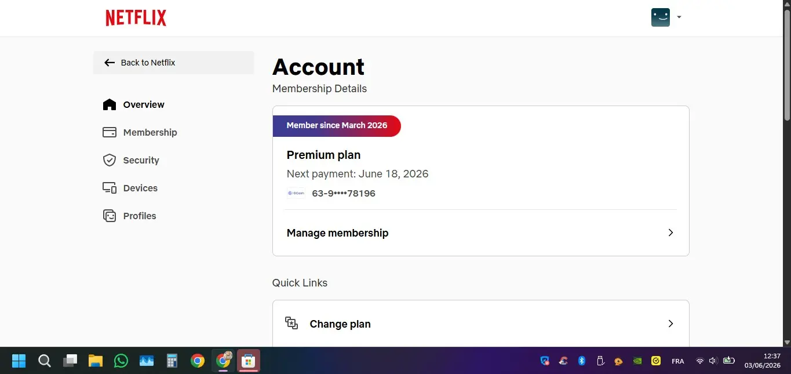Click the back arrow icon in the sidebar
Image resolution: width=791 pixels, height=374 pixels.
pyautogui.click(x=110, y=63)
